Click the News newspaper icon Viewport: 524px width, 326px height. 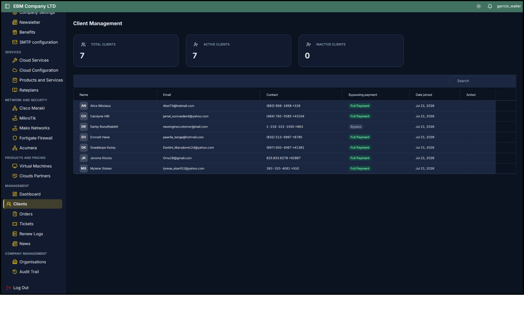pos(15,244)
